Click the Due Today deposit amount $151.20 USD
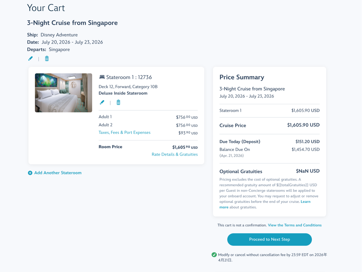The width and height of the screenshot is (362, 272). (x=307, y=142)
